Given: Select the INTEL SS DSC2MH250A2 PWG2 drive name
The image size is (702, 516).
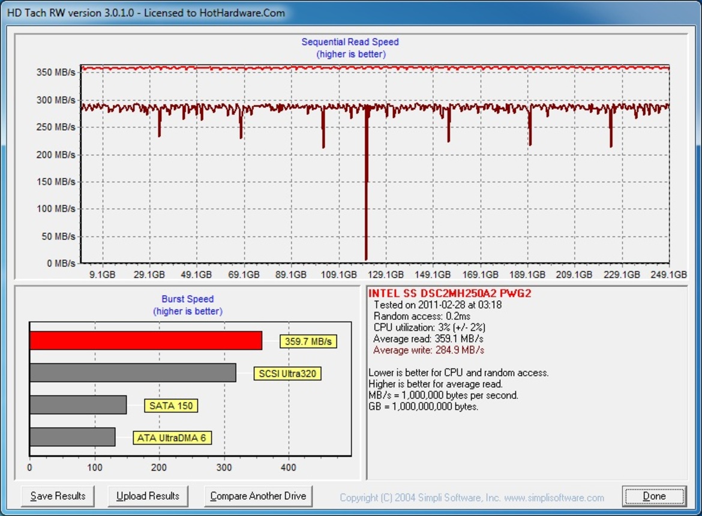Looking at the screenshot, I should pos(449,293).
